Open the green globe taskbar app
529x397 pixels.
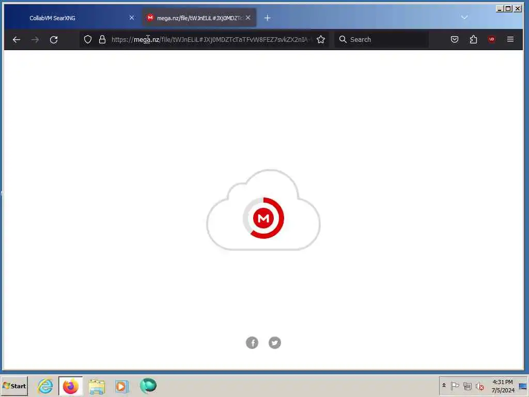click(x=148, y=386)
